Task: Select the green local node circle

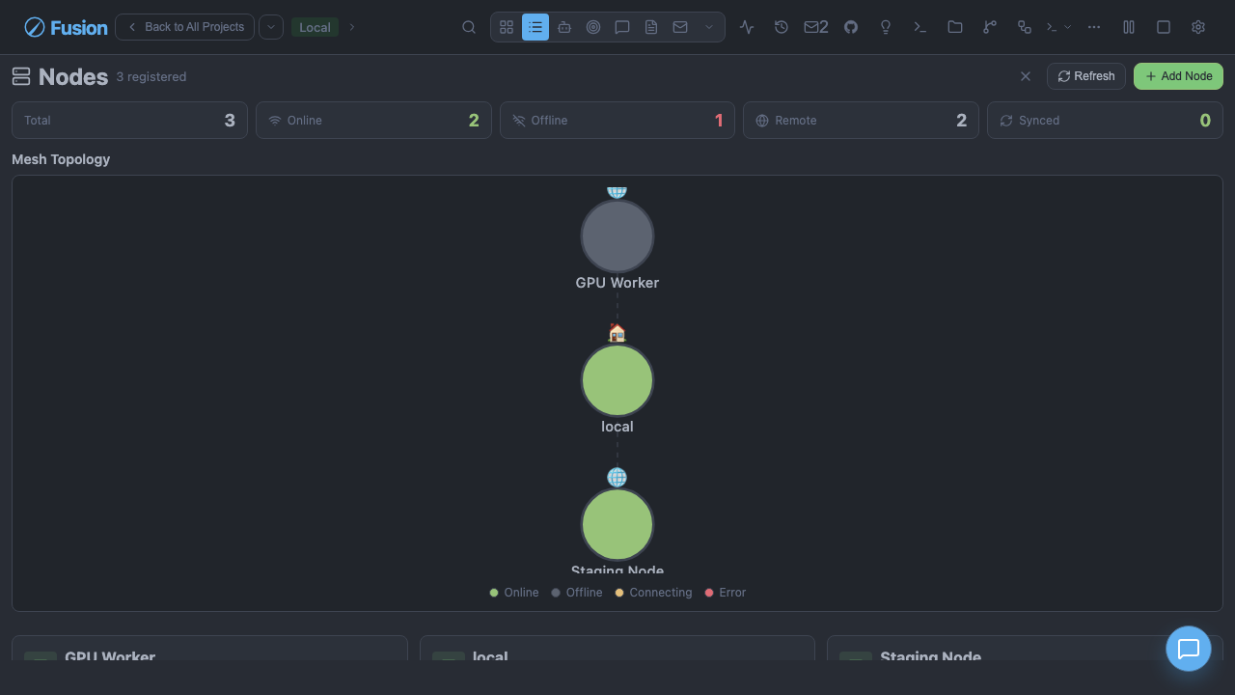Action: click(617, 380)
